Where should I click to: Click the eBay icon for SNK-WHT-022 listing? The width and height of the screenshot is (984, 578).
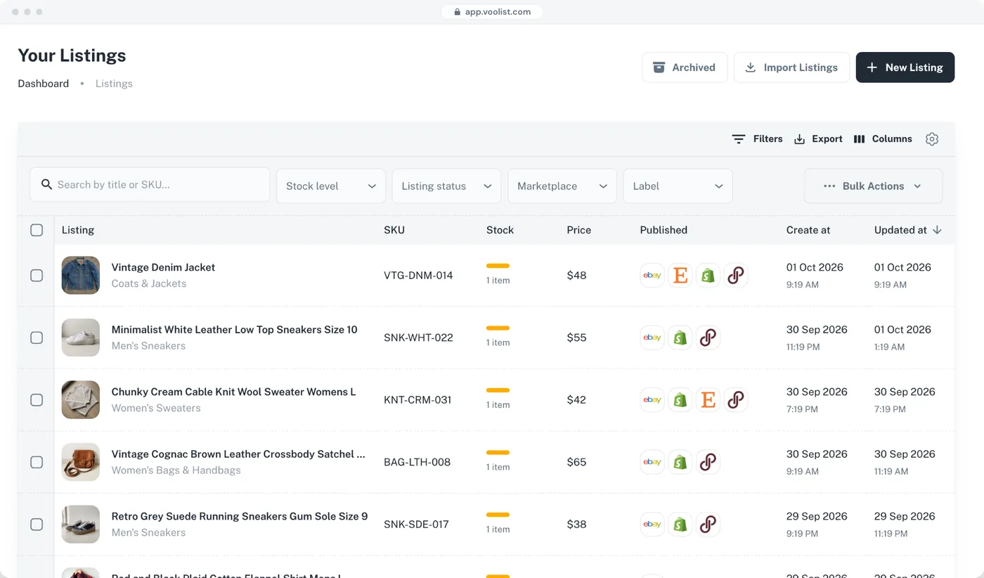tap(652, 338)
